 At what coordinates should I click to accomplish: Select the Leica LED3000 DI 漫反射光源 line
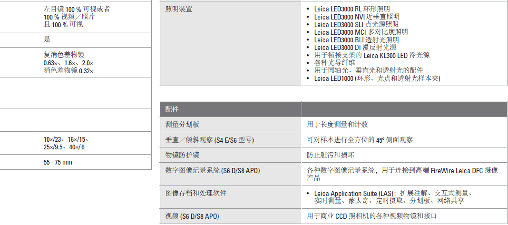coord(355,48)
